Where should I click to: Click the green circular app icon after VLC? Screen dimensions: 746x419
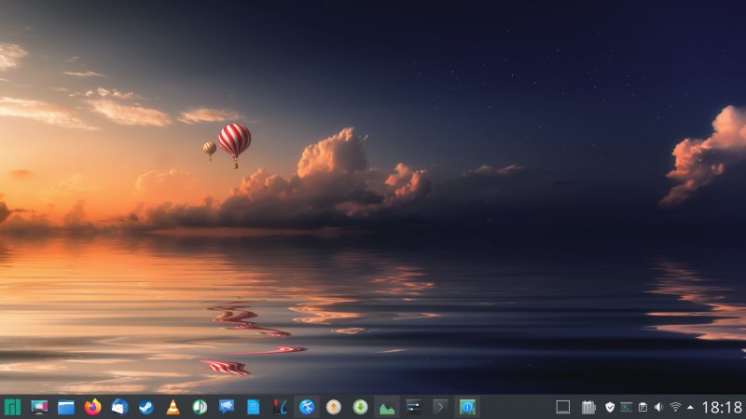[200, 407]
